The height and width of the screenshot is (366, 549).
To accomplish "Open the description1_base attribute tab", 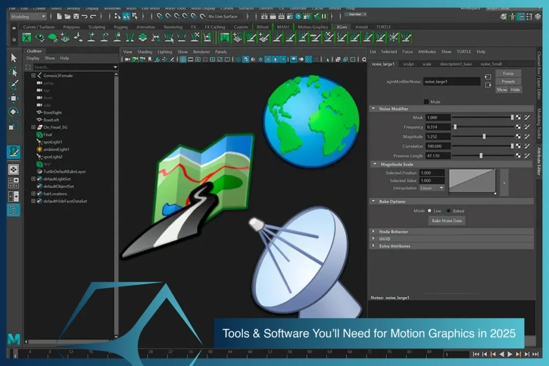I will [456, 64].
